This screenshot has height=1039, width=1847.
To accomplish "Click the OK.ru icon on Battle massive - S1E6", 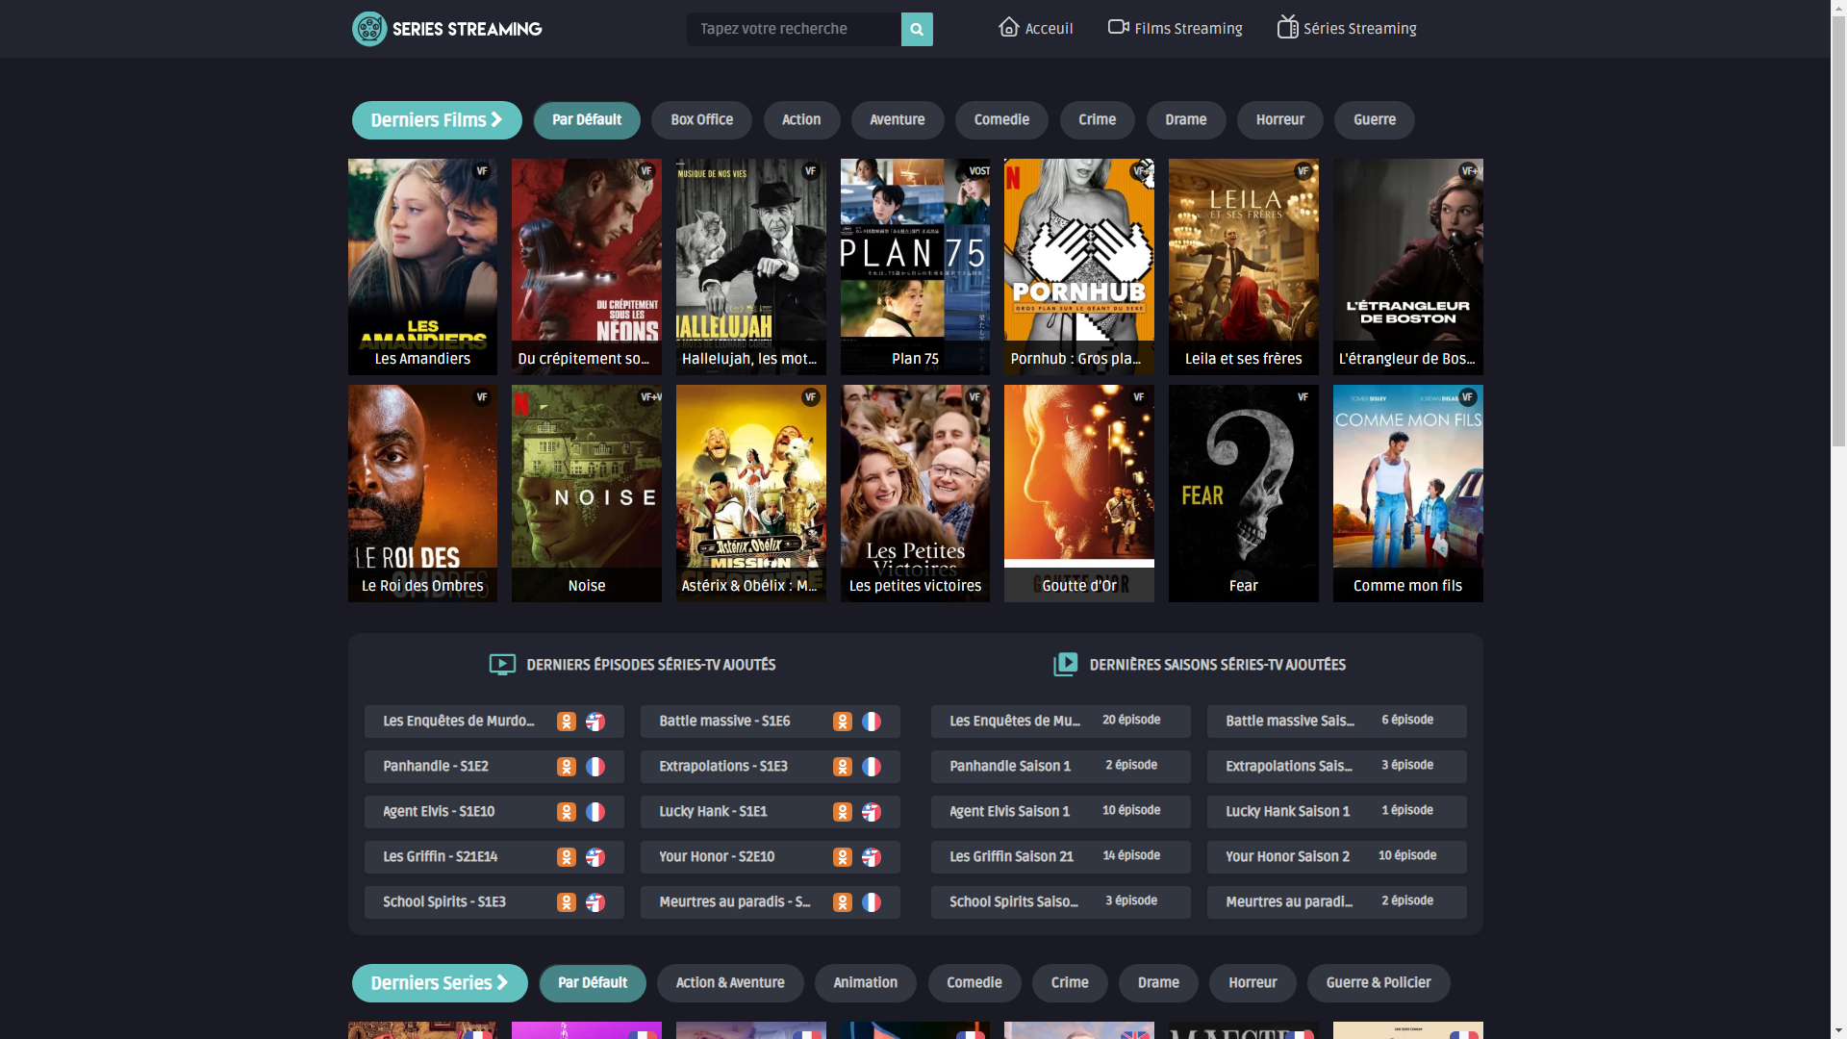I will (843, 722).
